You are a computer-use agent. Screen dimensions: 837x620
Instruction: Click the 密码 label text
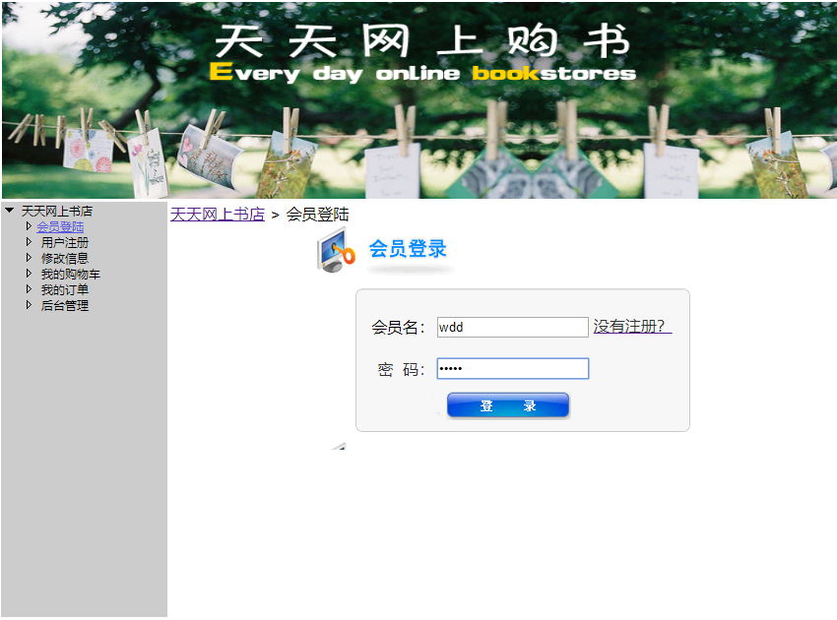pos(401,369)
